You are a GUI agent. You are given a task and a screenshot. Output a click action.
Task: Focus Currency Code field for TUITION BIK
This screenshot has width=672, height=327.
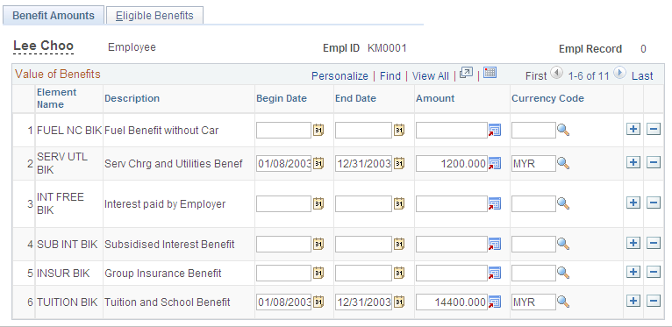533,302
